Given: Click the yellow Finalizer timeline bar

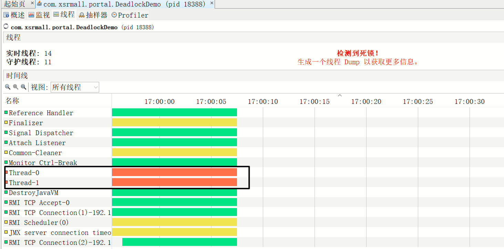Looking at the screenshot, I should pos(174,122).
